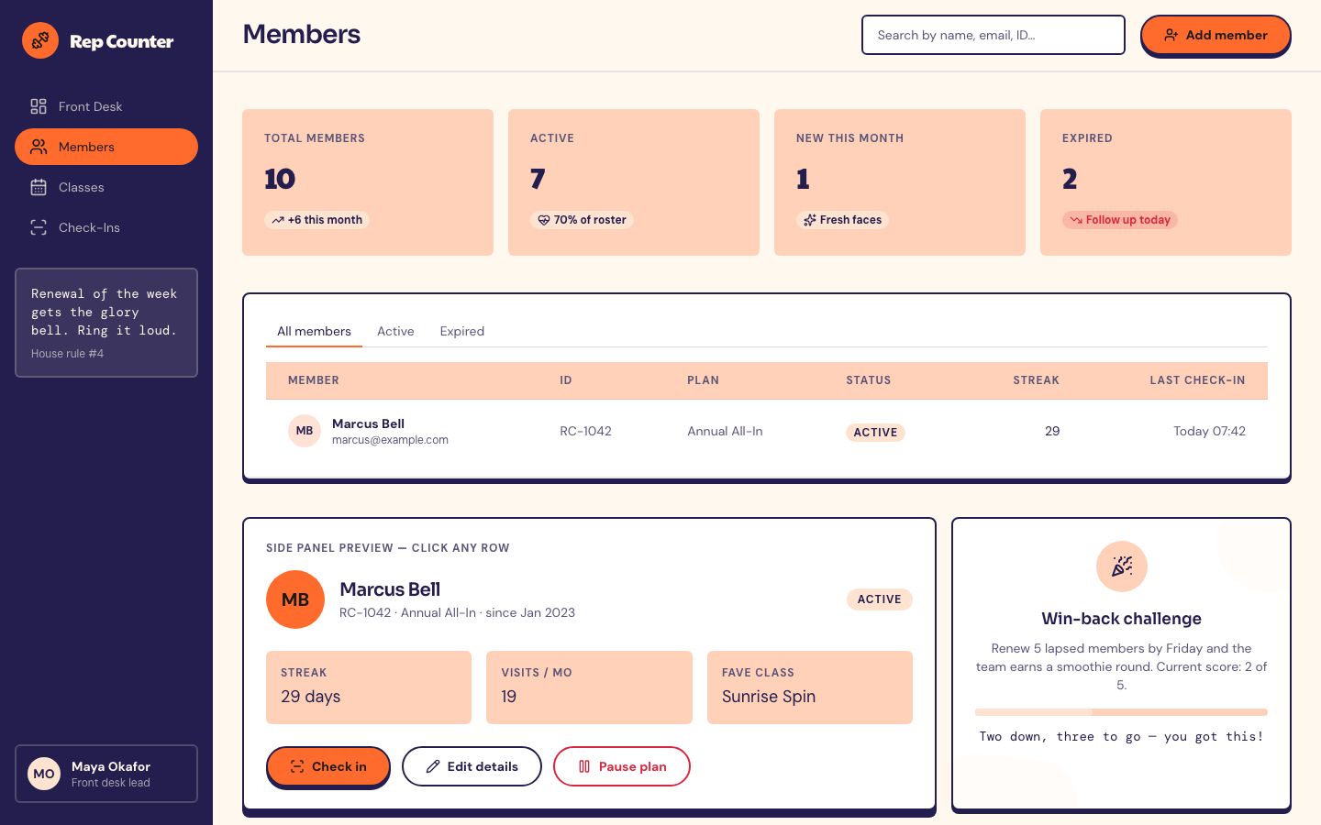Click the Win-back challenge heading
The height and width of the screenshot is (825, 1321).
tap(1121, 619)
